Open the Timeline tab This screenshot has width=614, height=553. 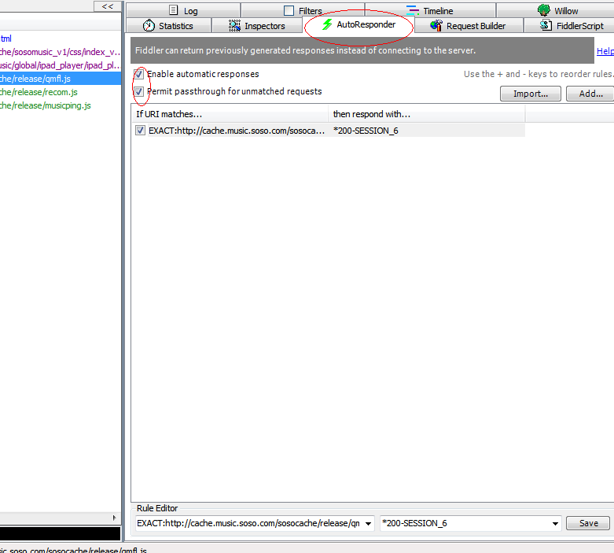click(x=430, y=10)
